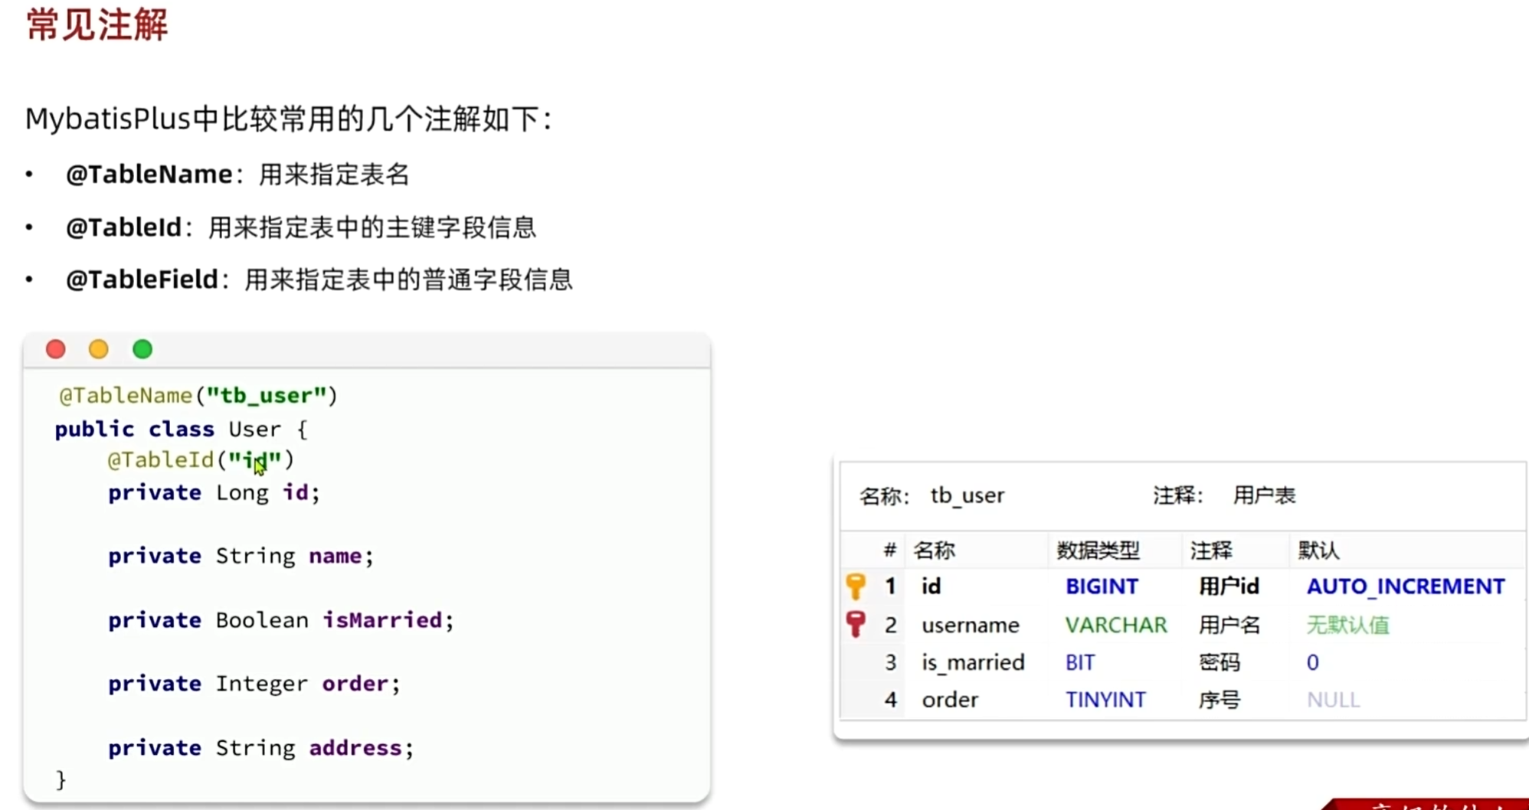
Task: Click the red key icon for username
Action: point(856,625)
